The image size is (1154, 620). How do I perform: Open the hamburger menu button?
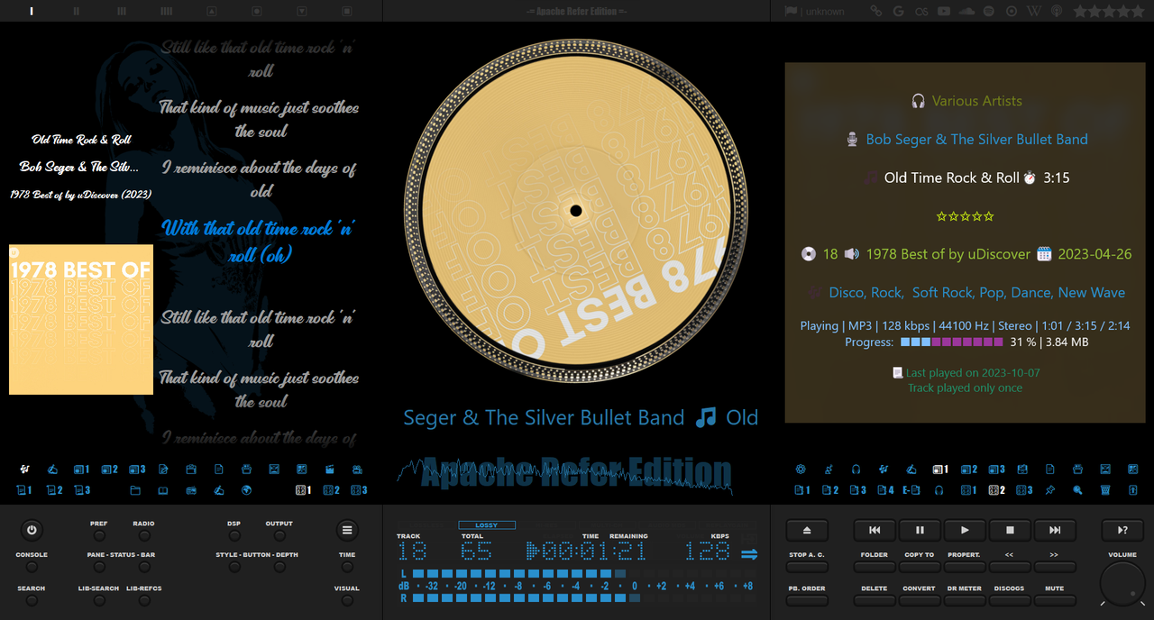tap(347, 530)
